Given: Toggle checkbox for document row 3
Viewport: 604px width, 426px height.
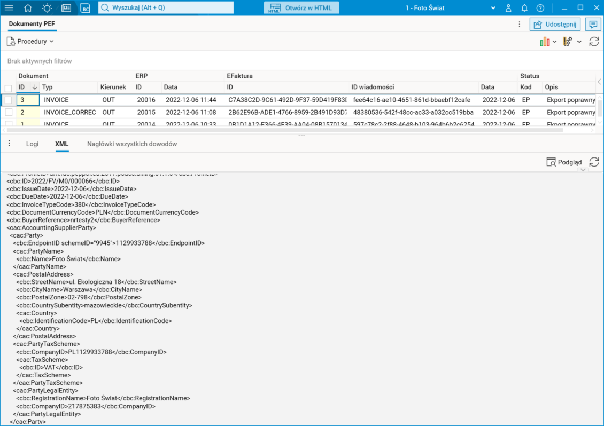Looking at the screenshot, I should click(8, 100).
